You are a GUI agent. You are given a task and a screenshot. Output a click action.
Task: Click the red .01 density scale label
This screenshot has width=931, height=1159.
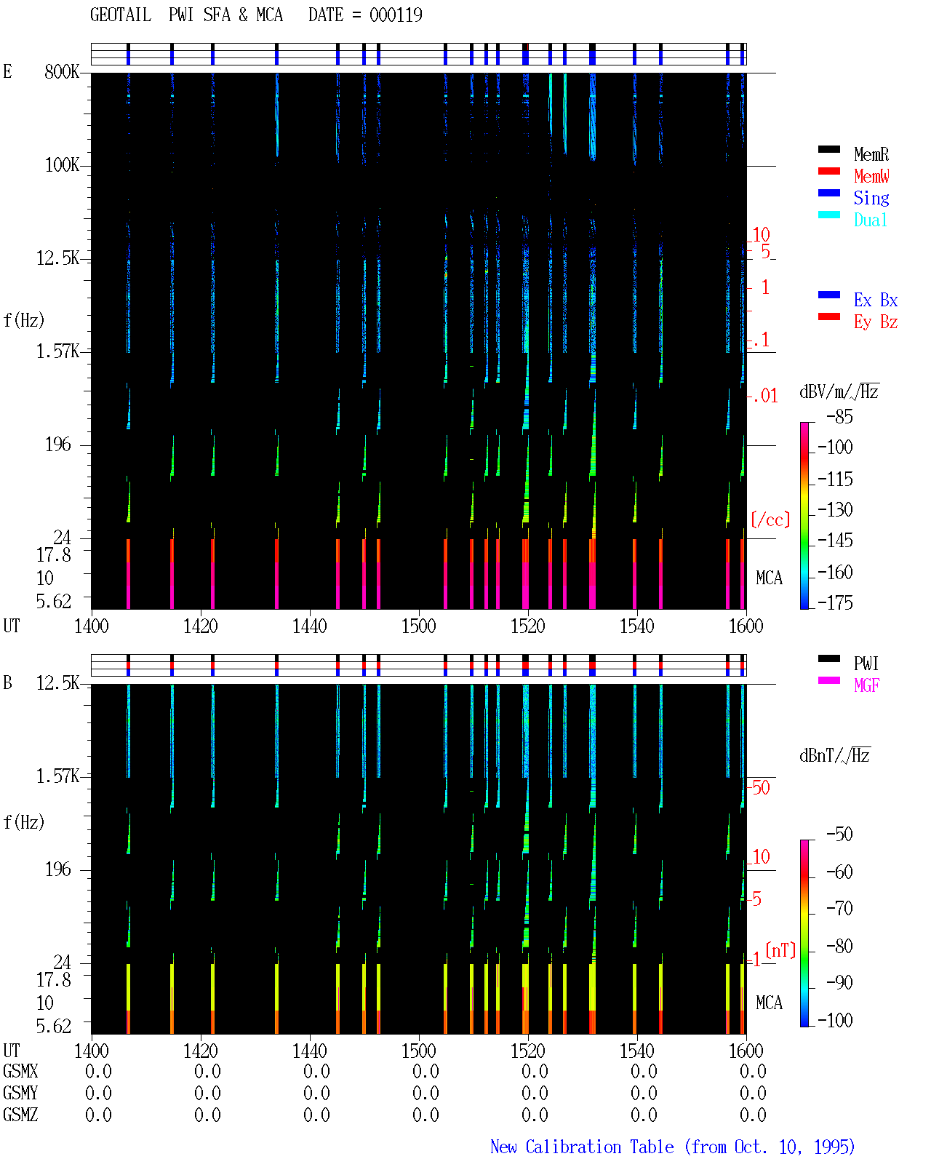(765, 396)
